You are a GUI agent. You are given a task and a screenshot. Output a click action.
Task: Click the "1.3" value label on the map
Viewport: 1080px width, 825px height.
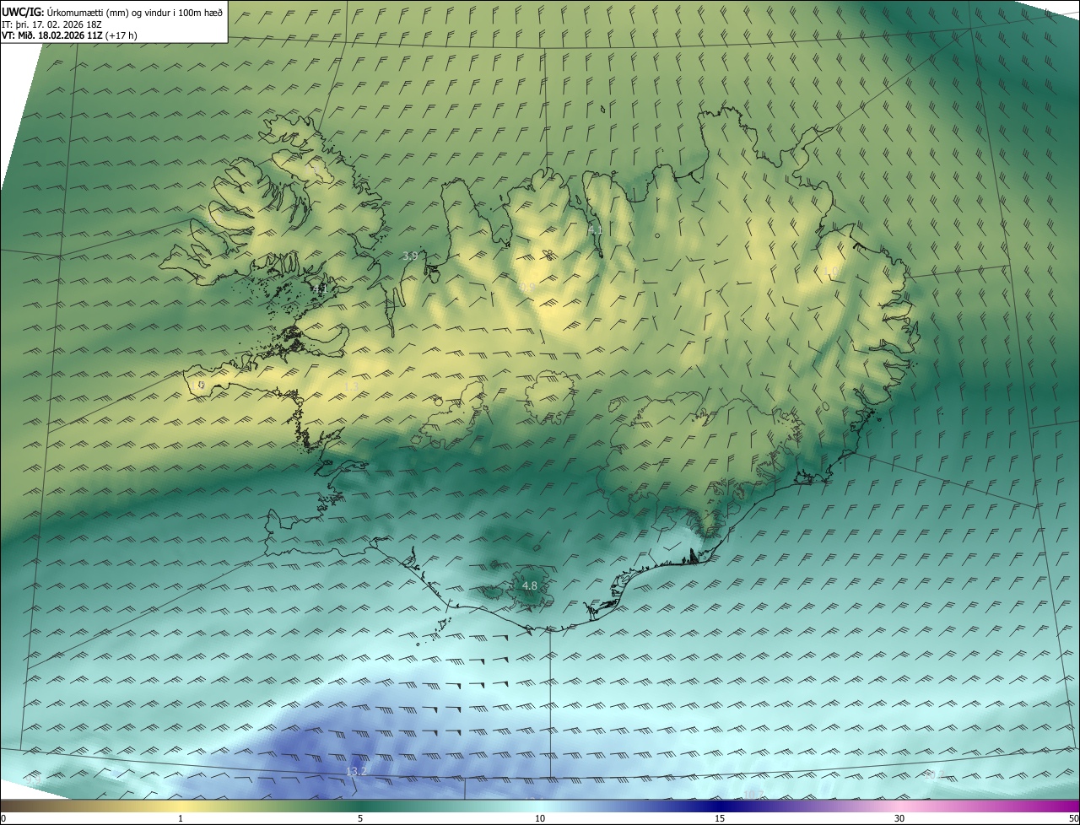click(x=352, y=386)
